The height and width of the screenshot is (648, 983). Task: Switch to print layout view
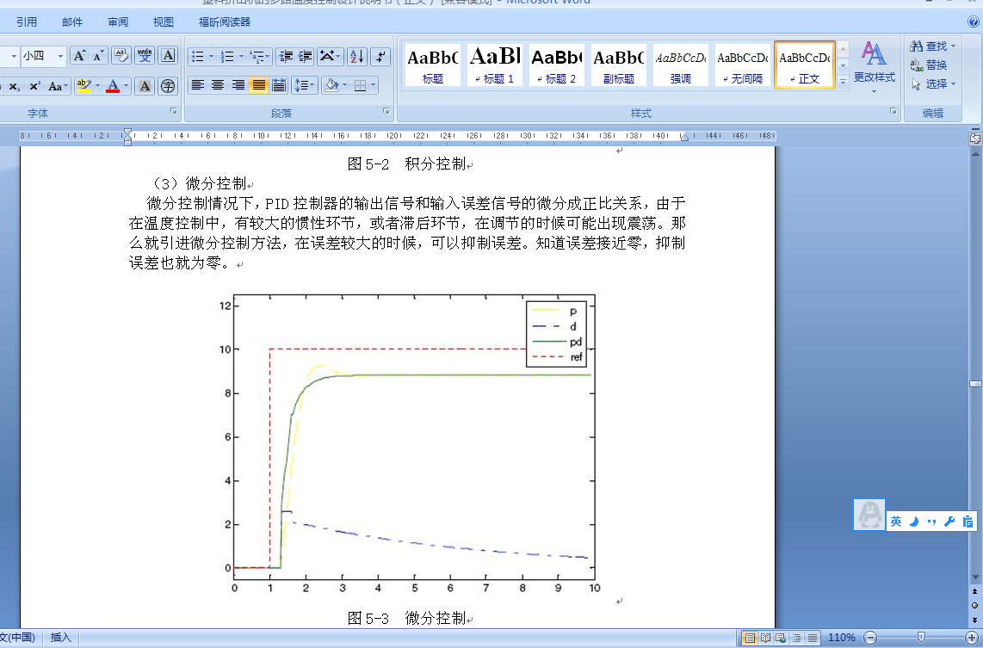pos(749,638)
